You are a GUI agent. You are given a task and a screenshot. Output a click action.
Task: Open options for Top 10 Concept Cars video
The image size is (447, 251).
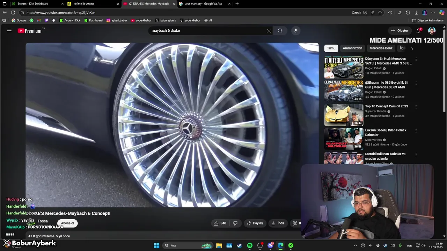[x=416, y=107]
